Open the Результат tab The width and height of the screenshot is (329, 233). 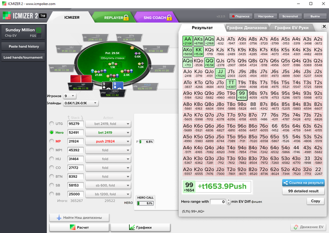(x=202, y=28)
